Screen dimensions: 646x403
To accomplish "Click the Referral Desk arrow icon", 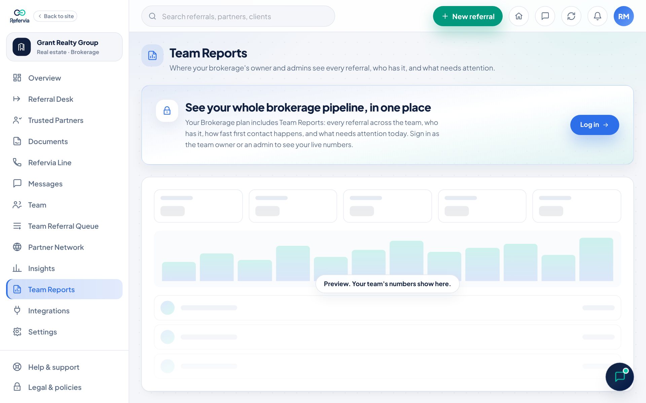I will point(17,99).
